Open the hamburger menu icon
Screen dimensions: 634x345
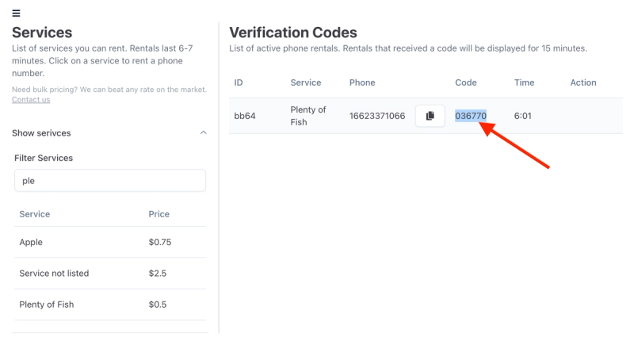pos(17,13)
